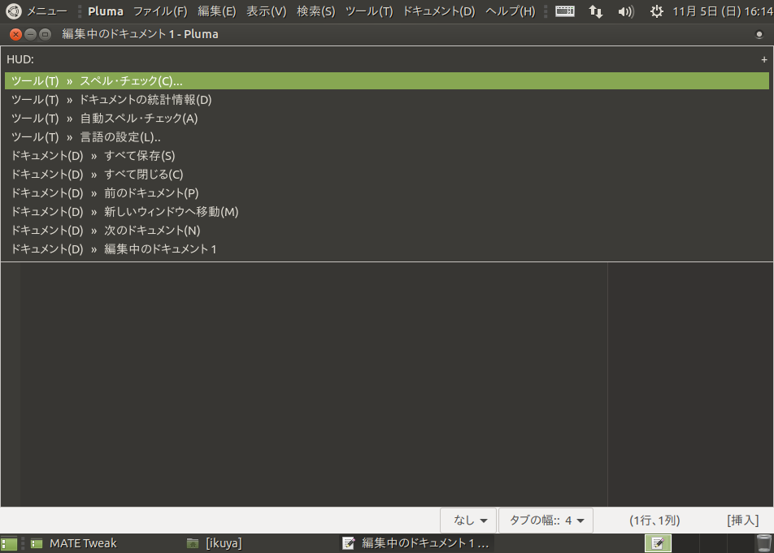
Task: Open the ヘルプ(H) menu
Action: 511,11
